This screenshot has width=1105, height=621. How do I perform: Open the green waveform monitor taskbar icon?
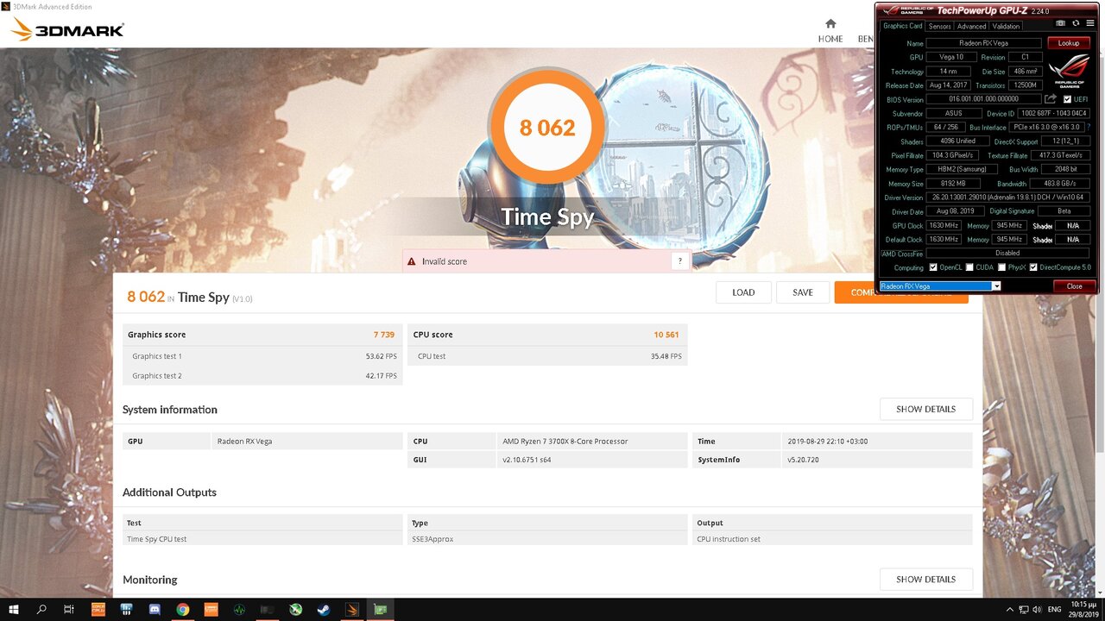pos(239,609)
